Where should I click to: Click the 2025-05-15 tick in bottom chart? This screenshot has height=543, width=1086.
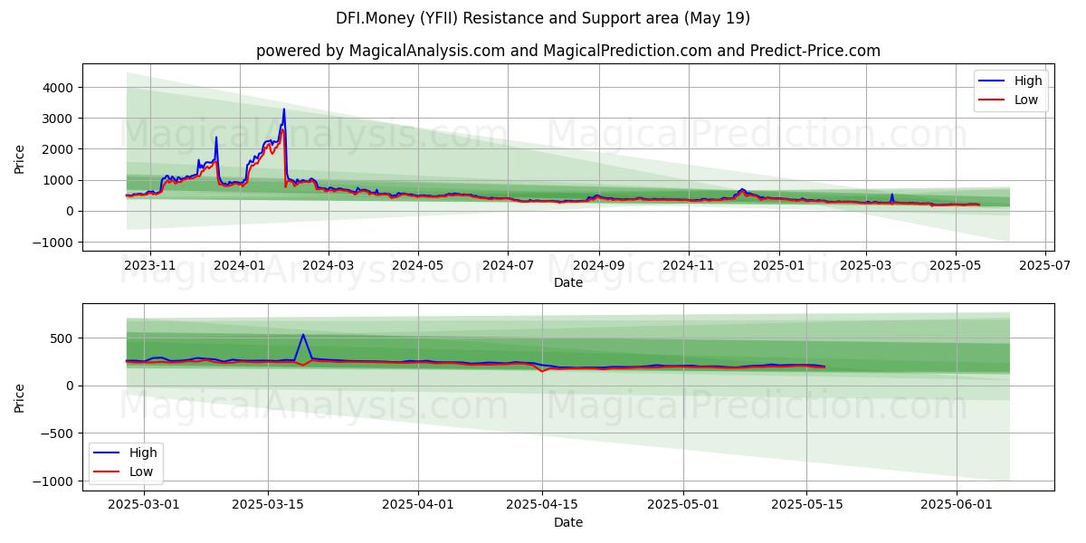click(806, 505)
